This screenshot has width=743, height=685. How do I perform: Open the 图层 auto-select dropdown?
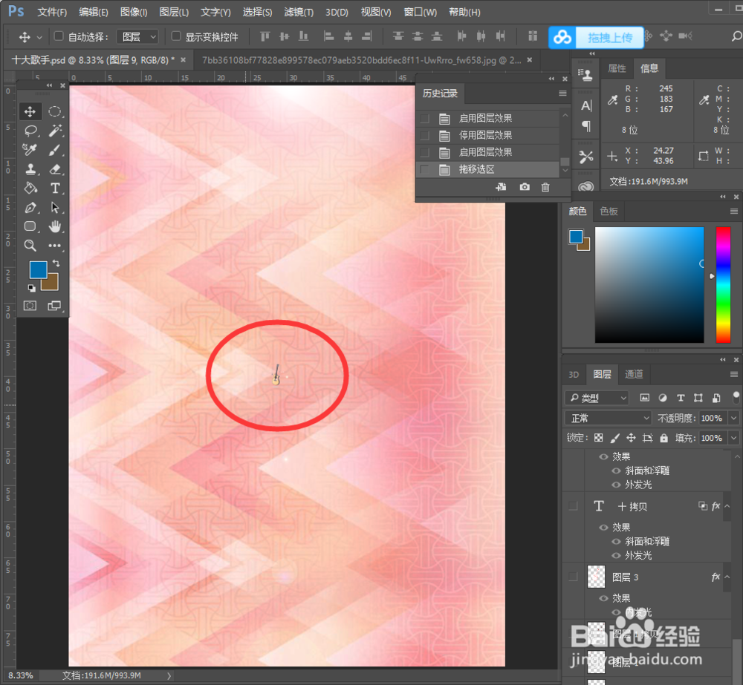tap(138, 36)
